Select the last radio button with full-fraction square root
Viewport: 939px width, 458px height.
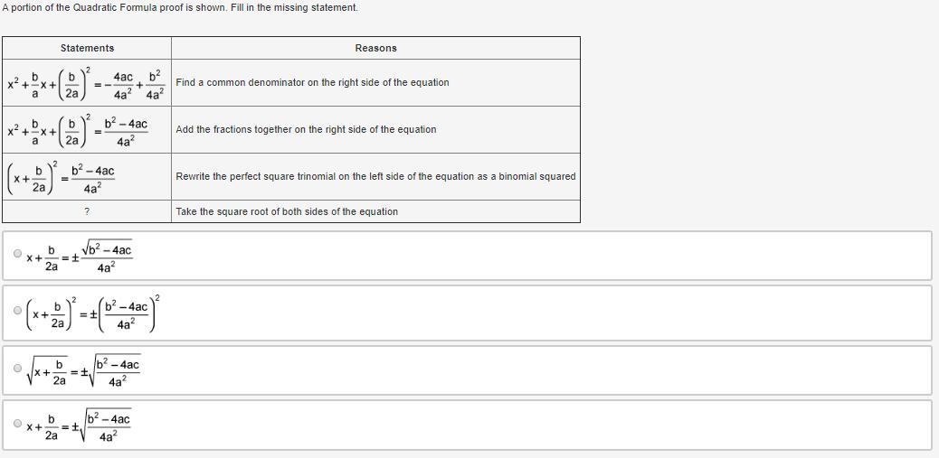17,423
